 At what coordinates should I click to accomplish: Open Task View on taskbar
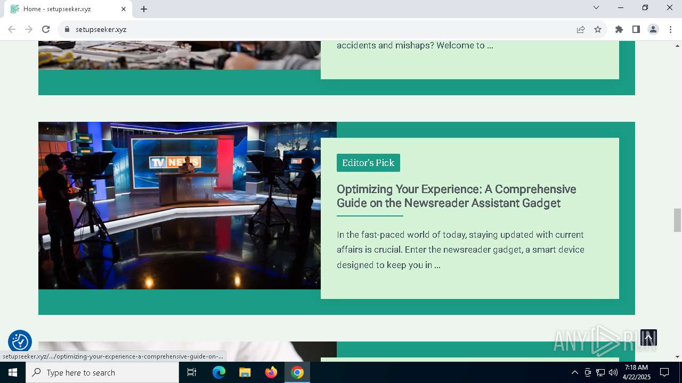tap(192, 372)
